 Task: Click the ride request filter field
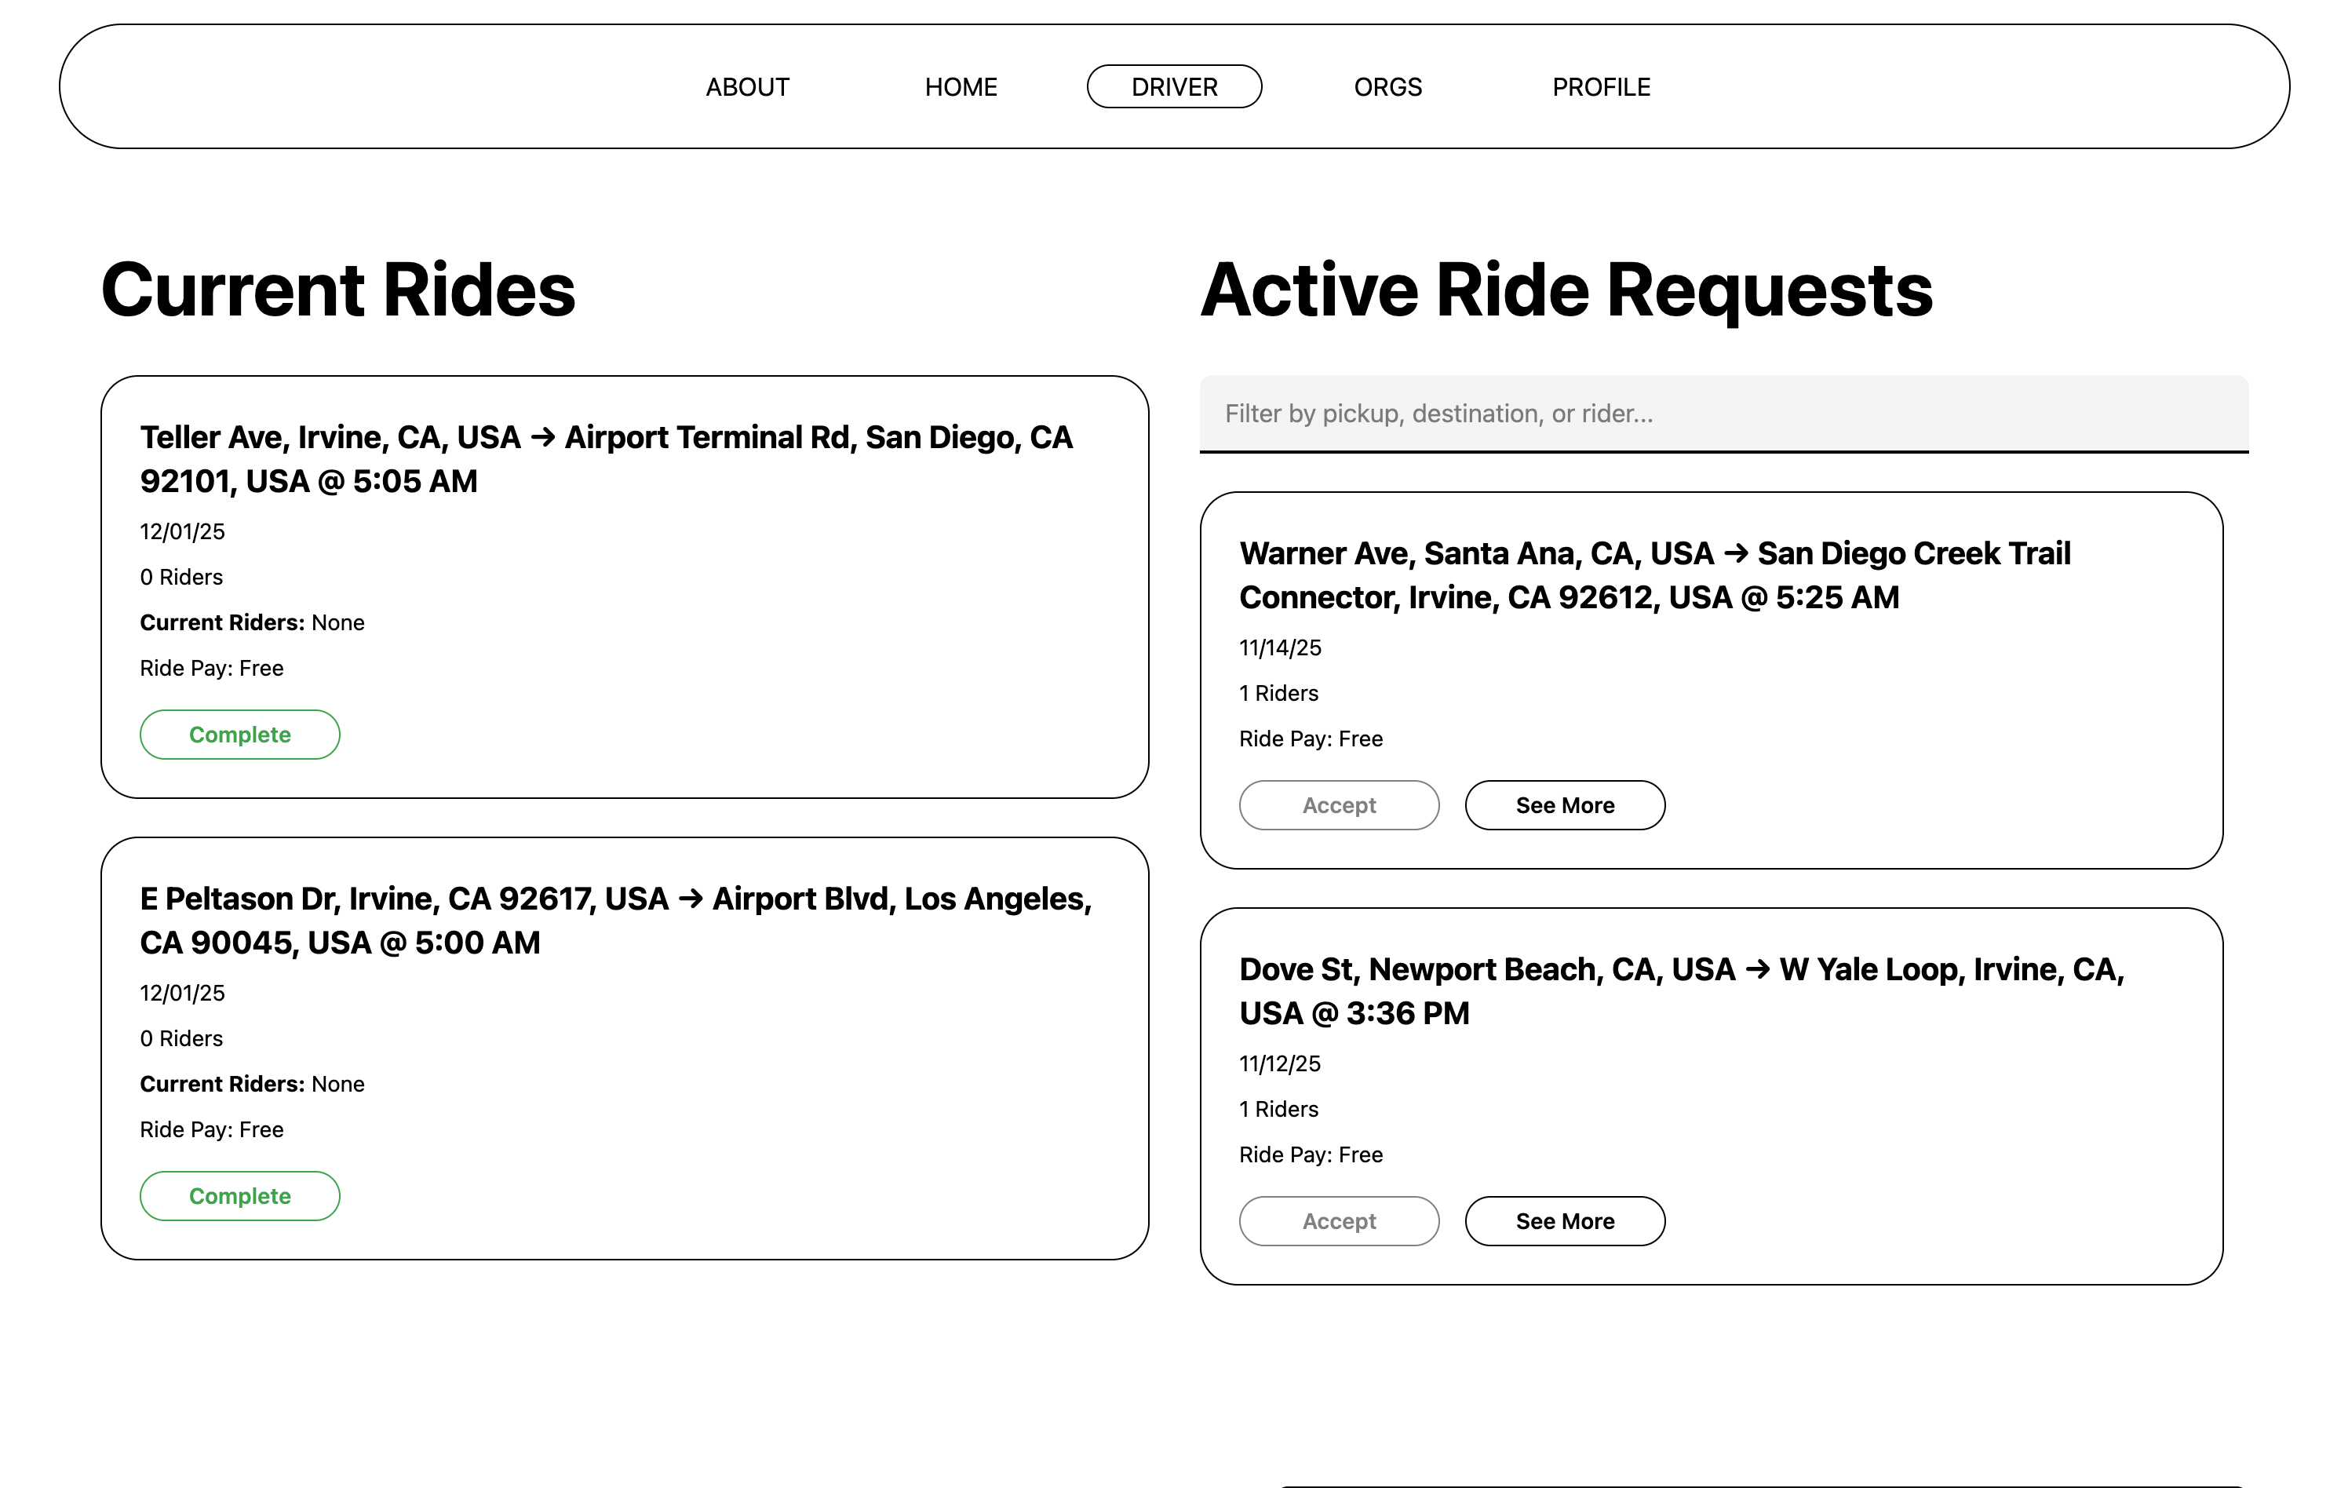pyautogui.click(x=1723, y=414)
